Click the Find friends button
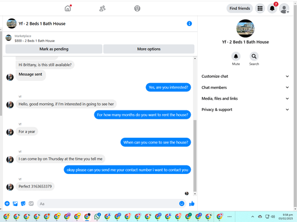 coord(239,8)
